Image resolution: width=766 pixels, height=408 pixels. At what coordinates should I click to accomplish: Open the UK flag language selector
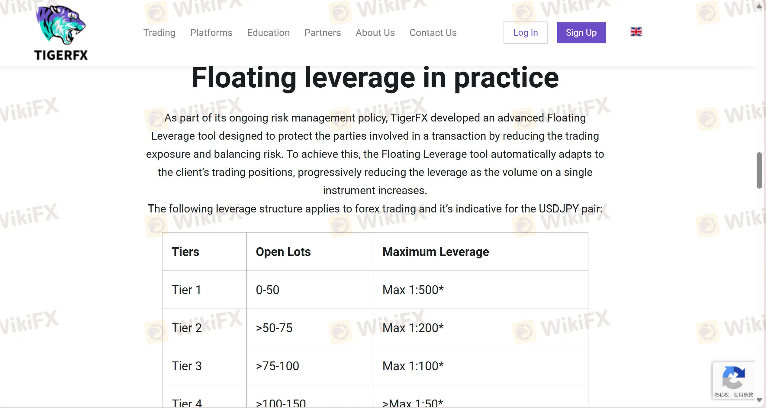coord(636,32)
